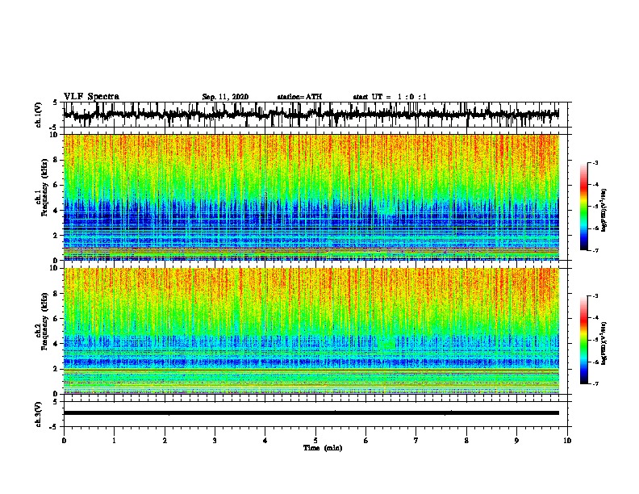Click the "7" minute tick on time axis

[x=416, y=441]
